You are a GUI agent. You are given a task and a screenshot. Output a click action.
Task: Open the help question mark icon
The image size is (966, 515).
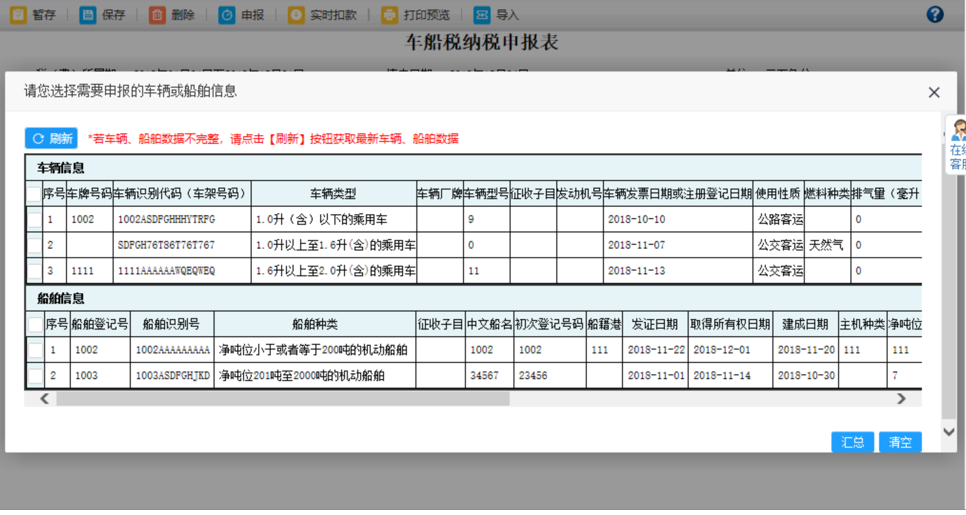[x=935, y=14]
